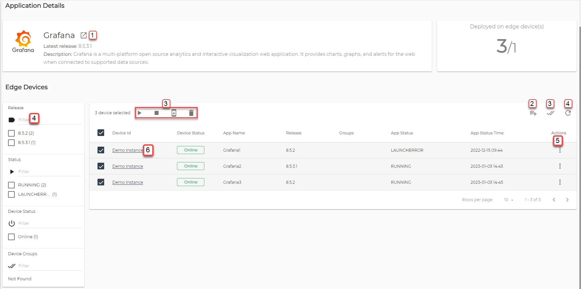
Task: Sort by App Status Time column header
Action: [487, 133]
